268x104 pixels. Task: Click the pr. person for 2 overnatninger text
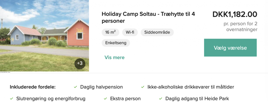pos(240,27)
